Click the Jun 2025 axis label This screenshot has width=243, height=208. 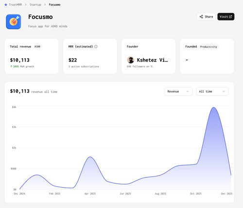coord(125,193)
